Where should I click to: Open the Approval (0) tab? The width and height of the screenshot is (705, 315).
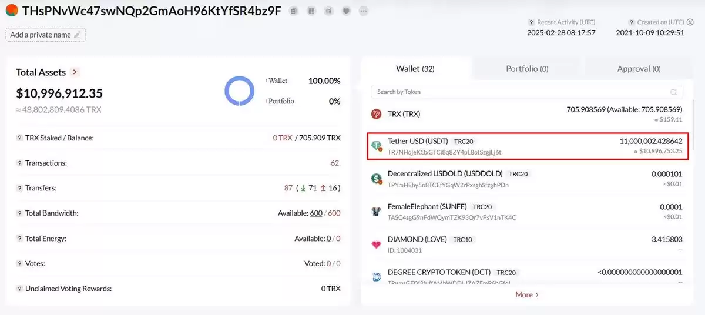[639, 69]
